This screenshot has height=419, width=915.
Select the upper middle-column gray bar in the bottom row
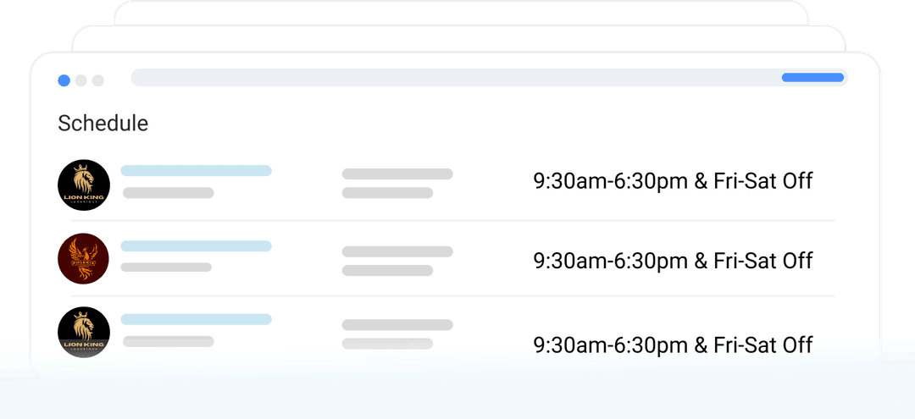pos(397,325)
